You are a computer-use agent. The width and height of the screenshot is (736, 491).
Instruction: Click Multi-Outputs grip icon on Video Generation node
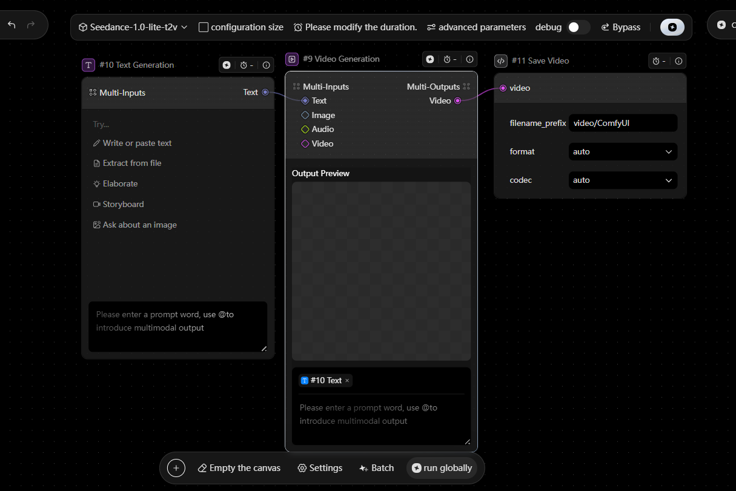pos(466,87)
